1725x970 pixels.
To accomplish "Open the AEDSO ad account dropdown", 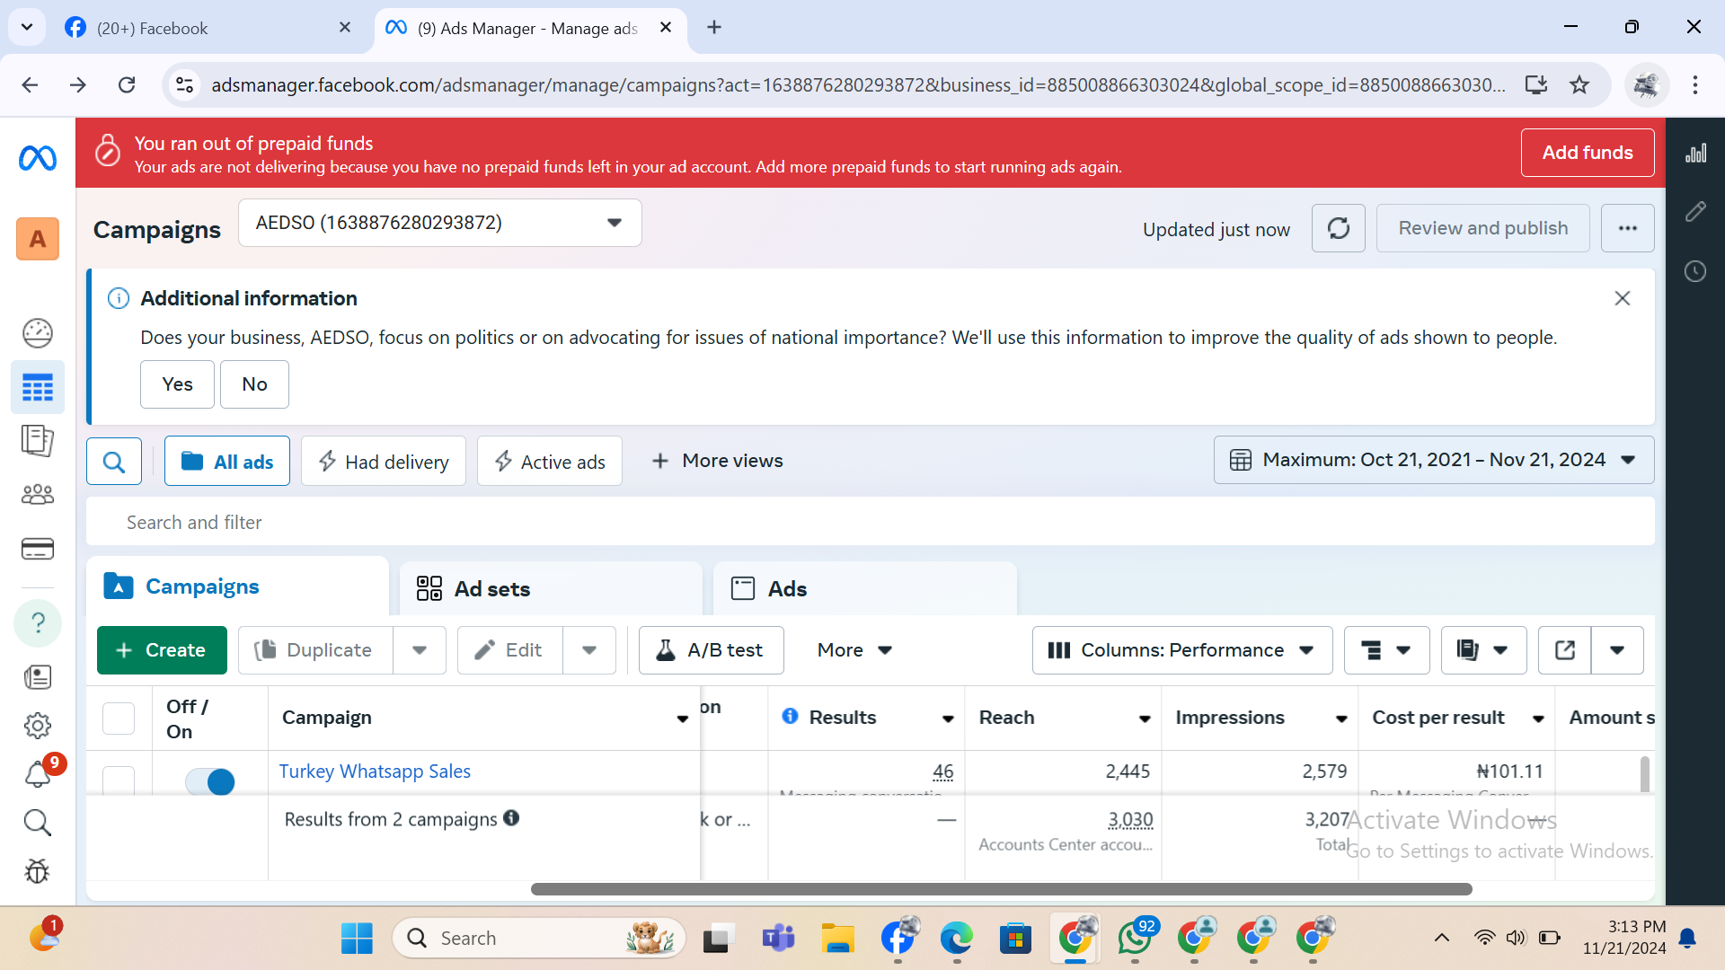I will click(440, 223).
